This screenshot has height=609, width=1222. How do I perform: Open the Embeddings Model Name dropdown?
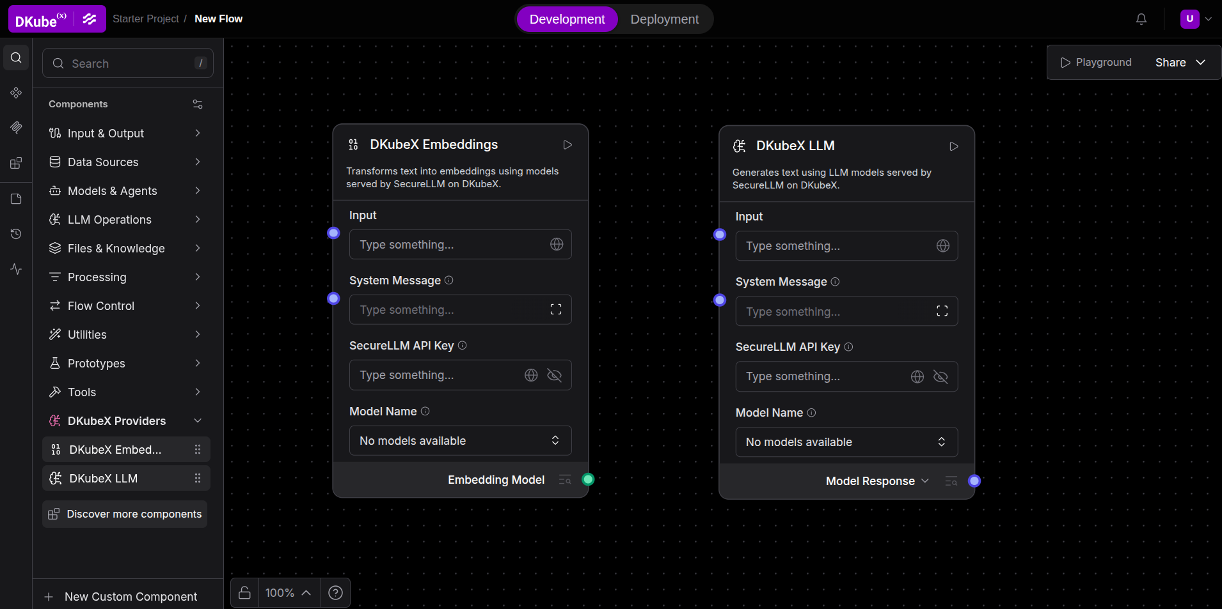pyautogui.click(x=461, y=441)
